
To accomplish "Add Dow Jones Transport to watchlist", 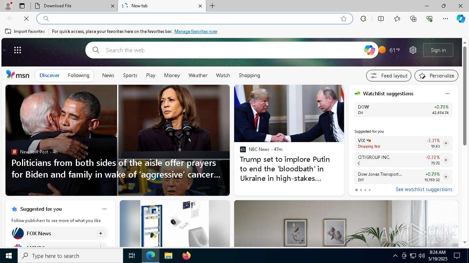I will tap(446, 177).
